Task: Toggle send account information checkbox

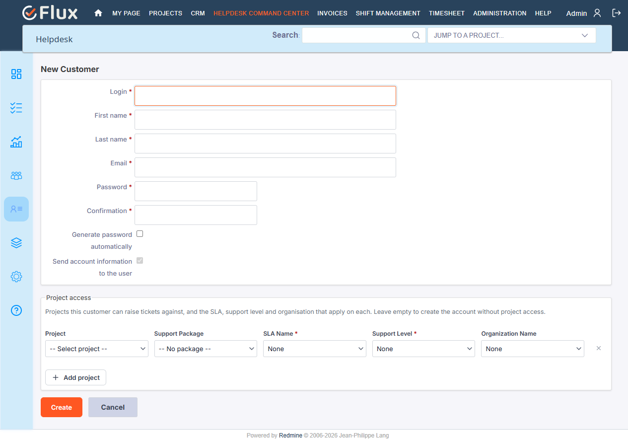Action: (140, 261)
